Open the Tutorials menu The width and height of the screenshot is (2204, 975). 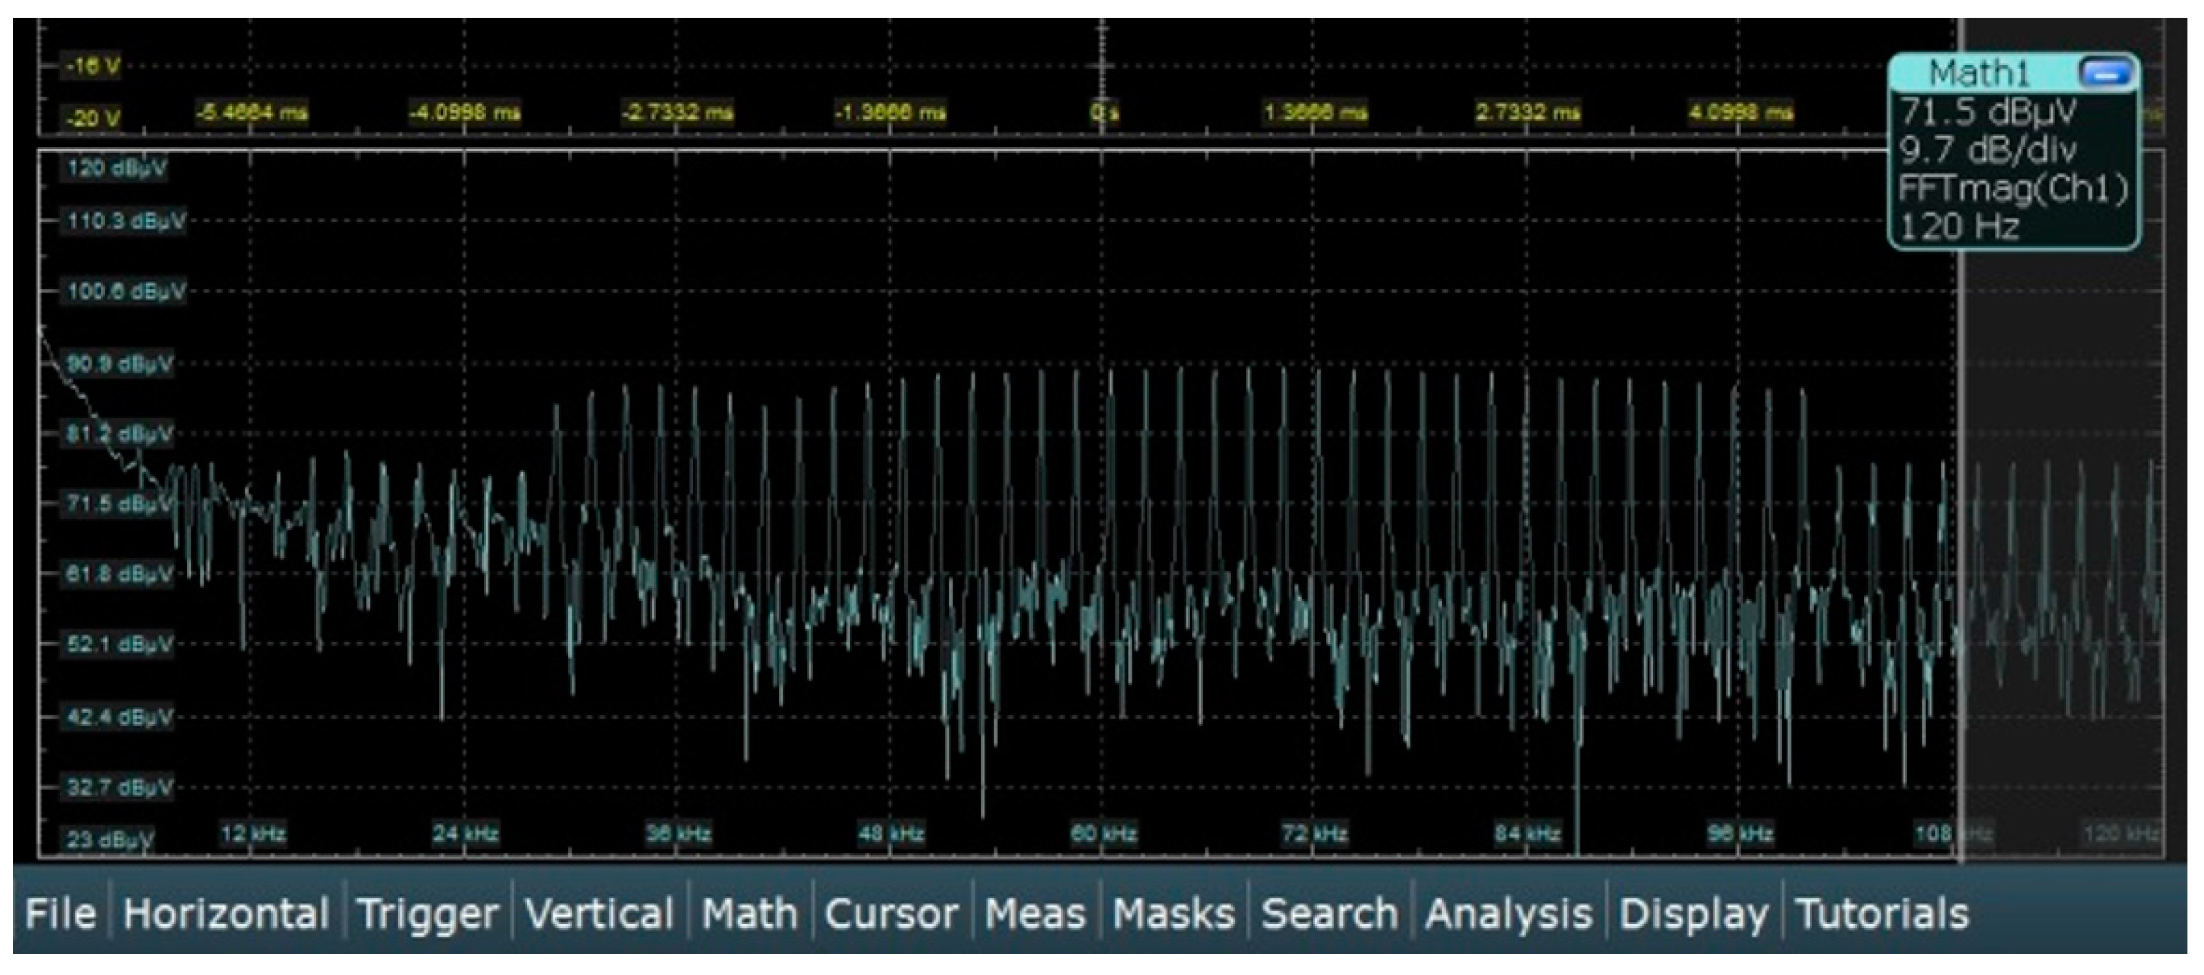1881,914
